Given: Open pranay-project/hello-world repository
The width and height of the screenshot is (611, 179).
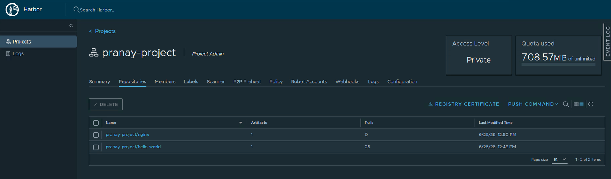Looking at the screenshot, I should pos(133,147).
